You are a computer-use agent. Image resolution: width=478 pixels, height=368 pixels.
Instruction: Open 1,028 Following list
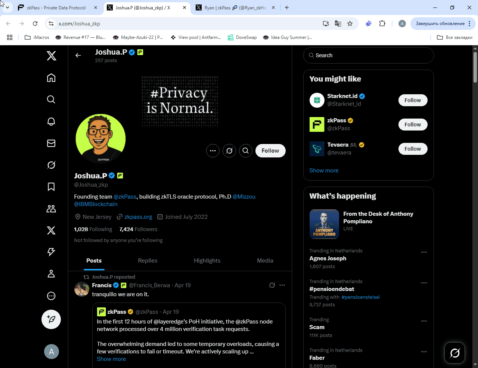click(93, 229)
